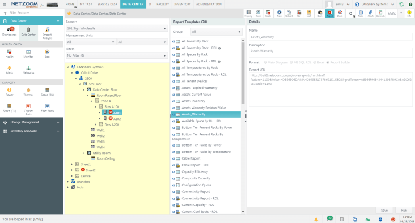
Task: Open the zoom level dropdown arrow
Action: pyautogui.click(x=401, y=13)
